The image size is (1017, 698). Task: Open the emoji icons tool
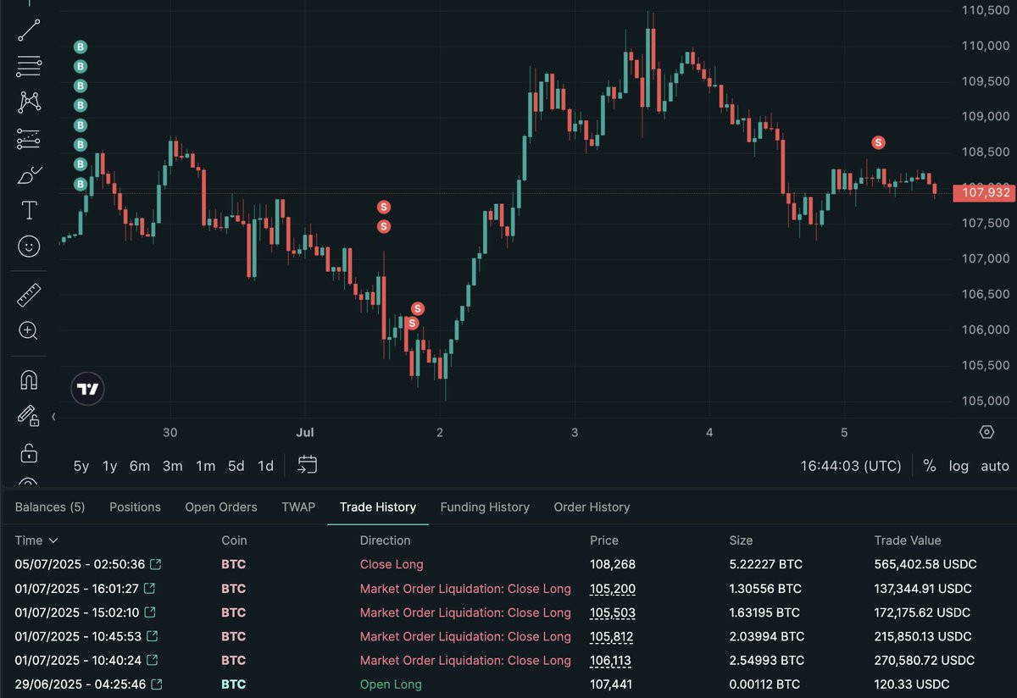[x=29, y=247]
